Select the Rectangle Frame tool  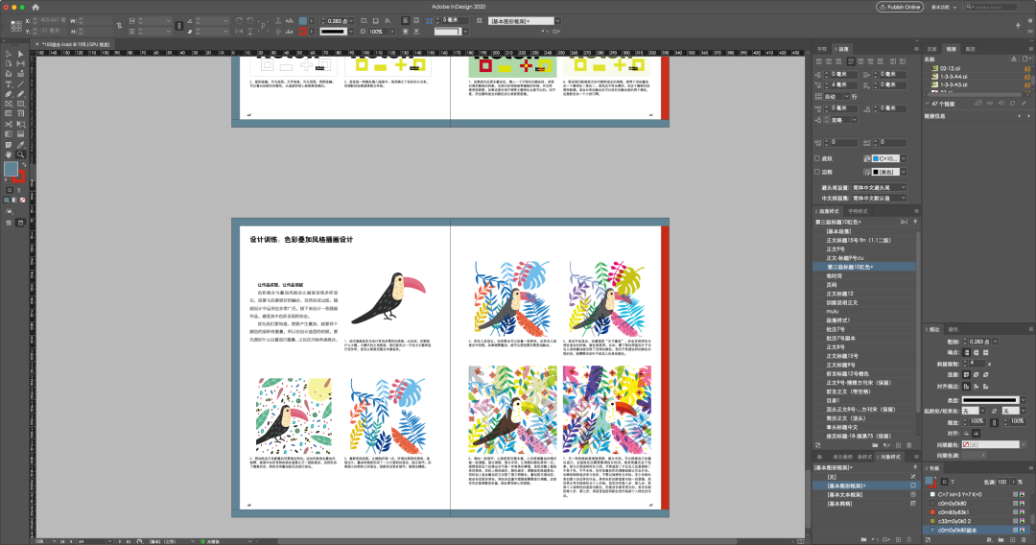click(x=8, y=104)
